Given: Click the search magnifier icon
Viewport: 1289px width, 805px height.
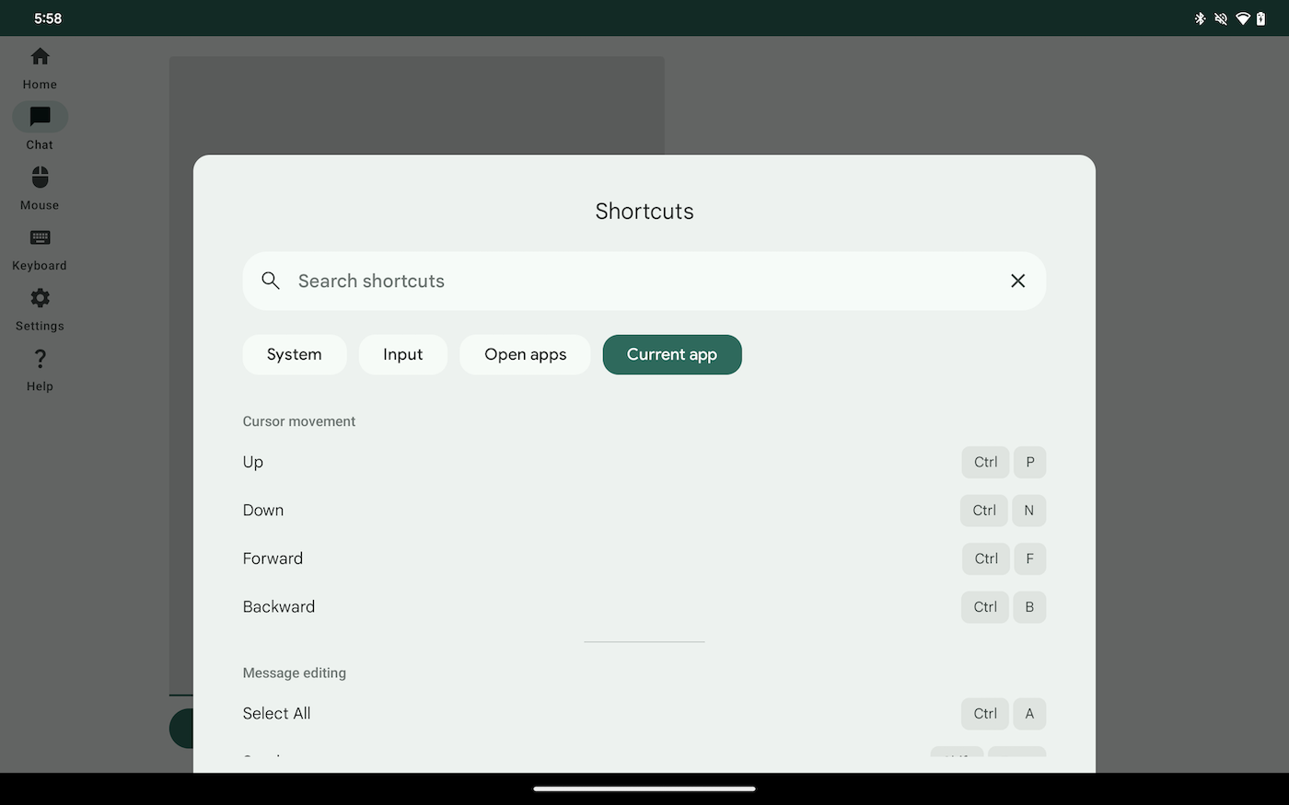Looking at the screenshot, I should point(271,281).
